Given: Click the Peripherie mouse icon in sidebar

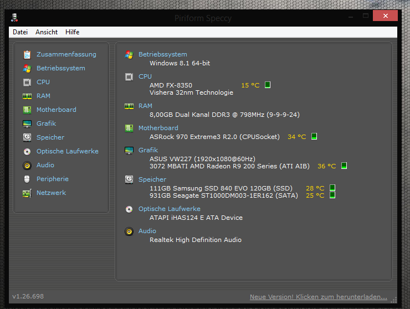Looking at the screenshot, I should coord(27,179).
